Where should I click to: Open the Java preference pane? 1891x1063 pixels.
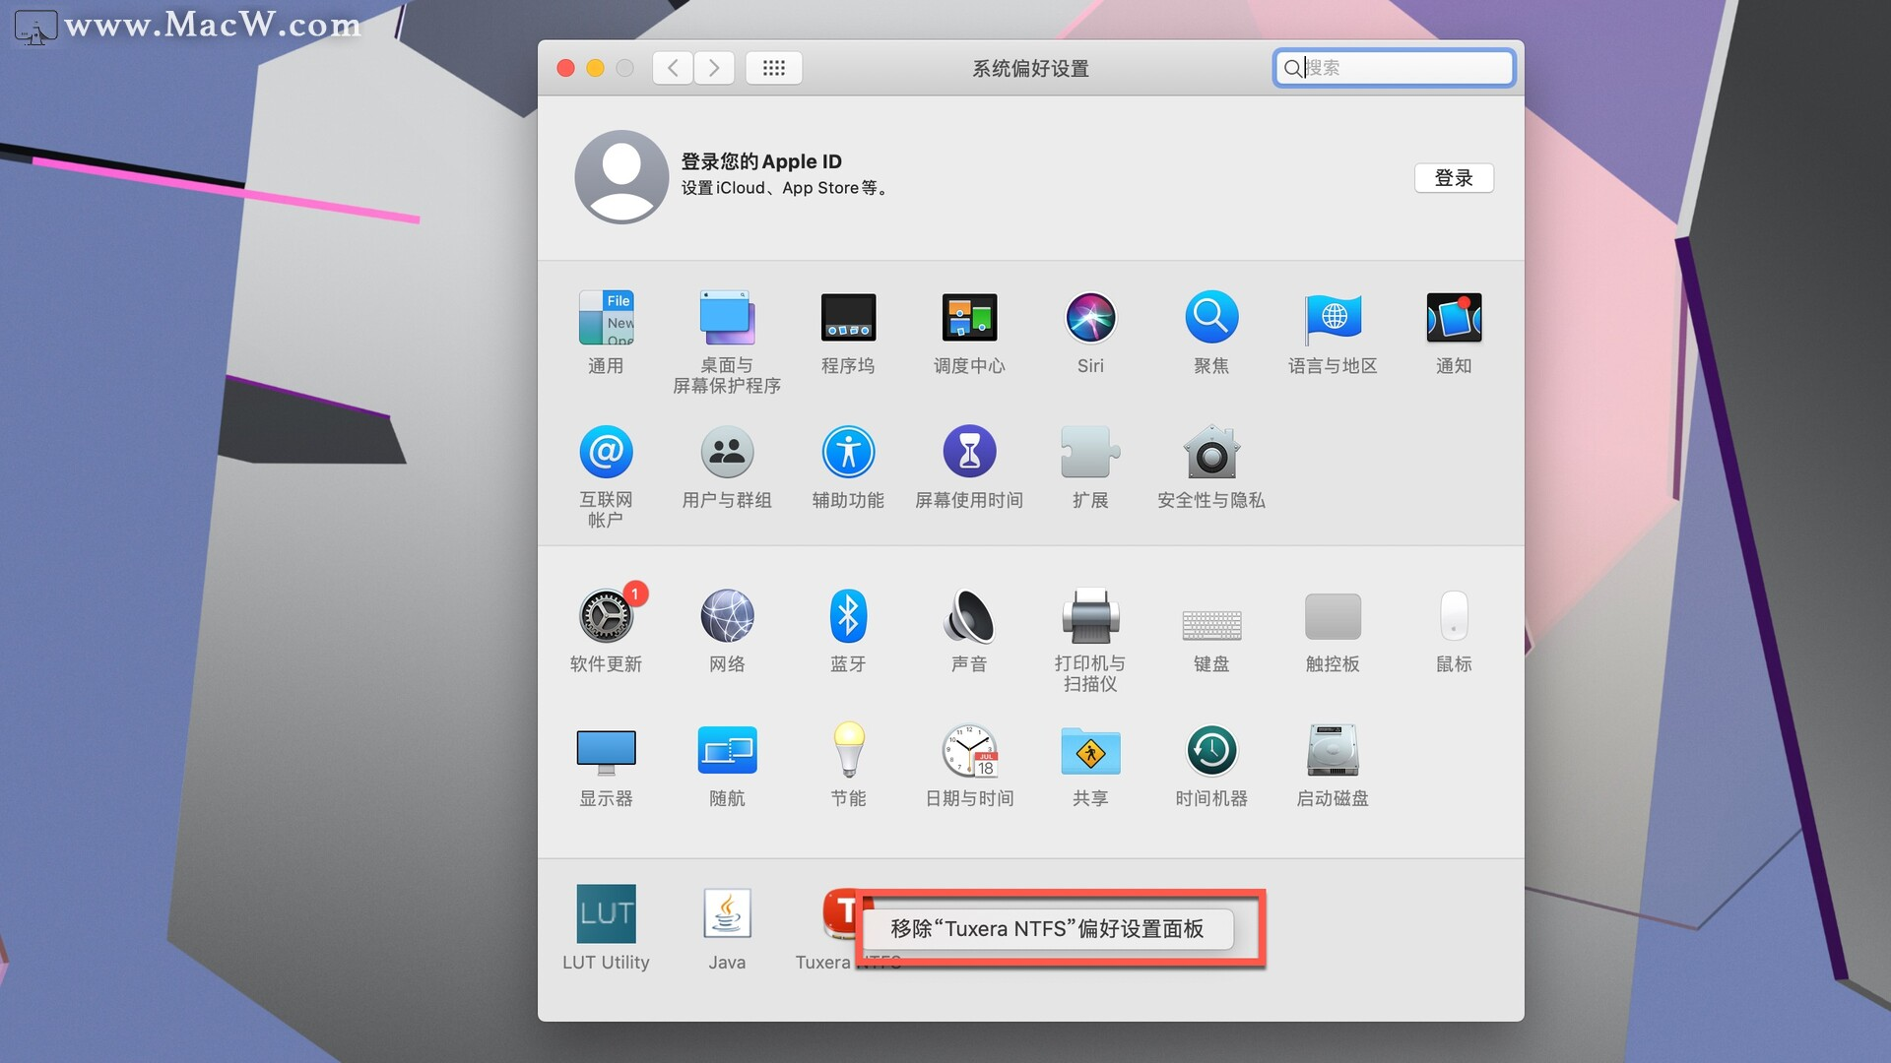(x=727, y=914)
